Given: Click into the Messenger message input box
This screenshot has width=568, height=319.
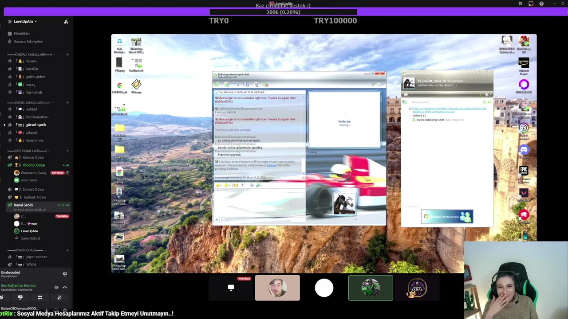Looking at the screenshot, I should coord(259,202).
